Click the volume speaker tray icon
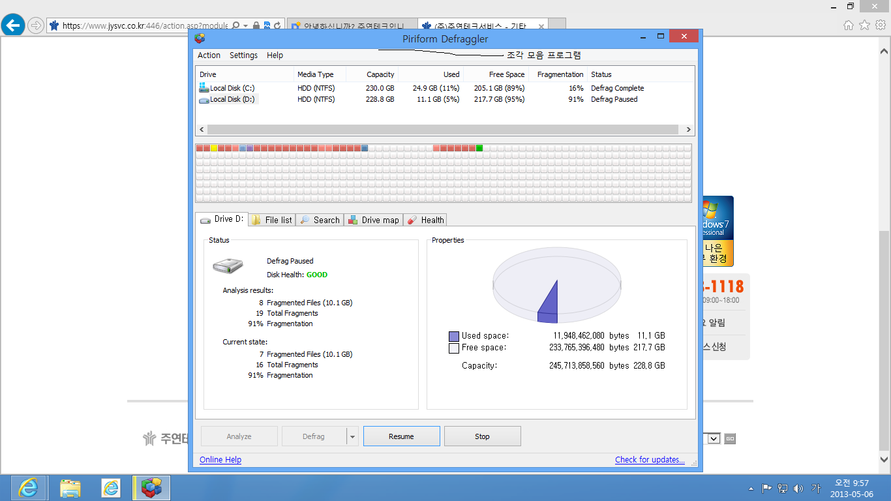Viewport: 891px width, 501px height. click(x=799, y=487)
